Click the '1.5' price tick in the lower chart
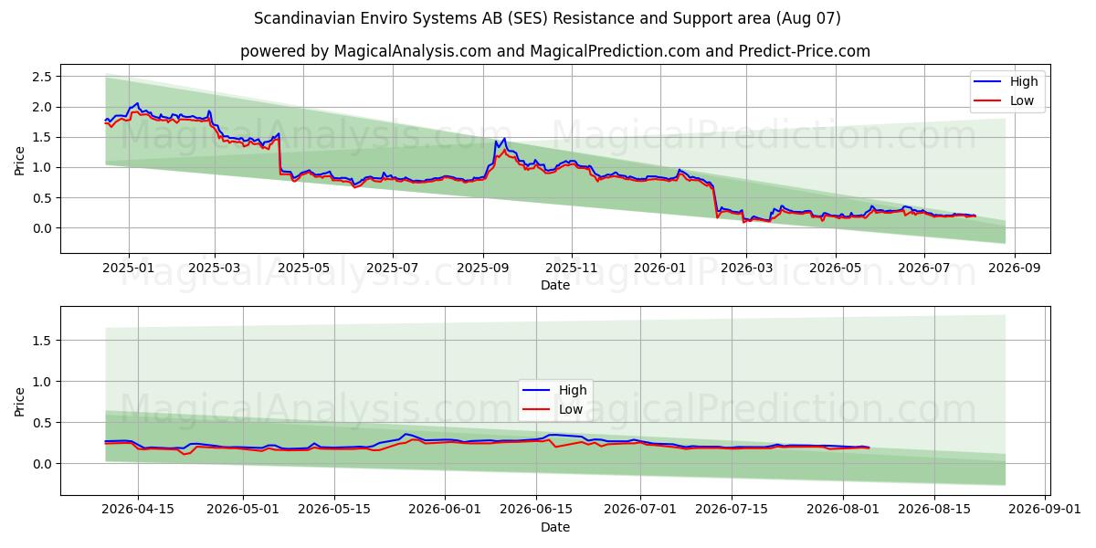1096x548 pixels. [x=41, y=340]
